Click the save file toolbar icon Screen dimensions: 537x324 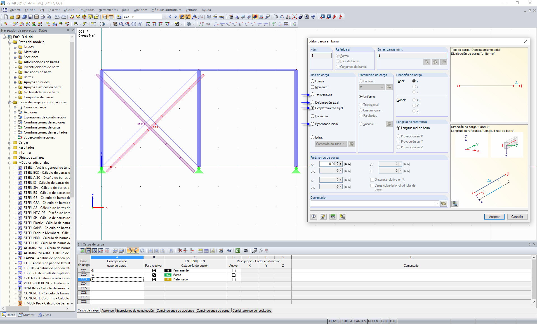coord(30,17)
